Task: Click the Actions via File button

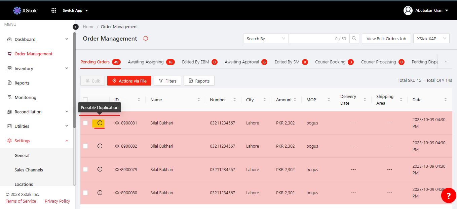Action: click(129, 81)
